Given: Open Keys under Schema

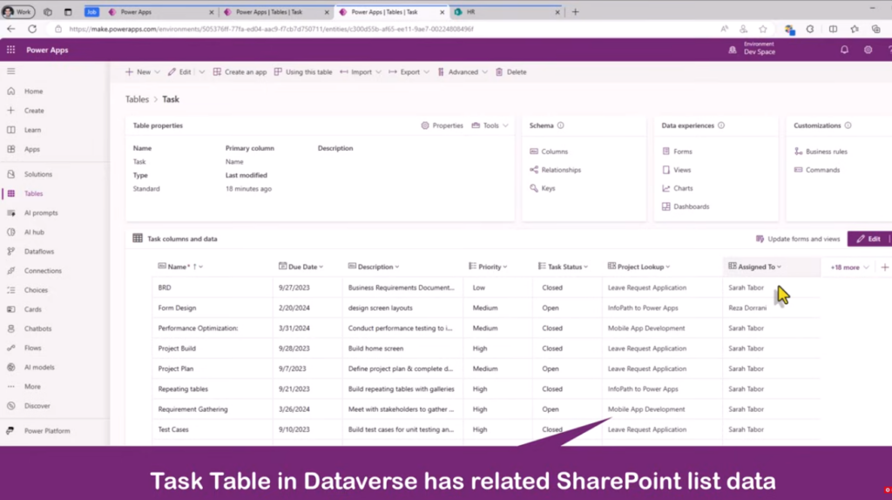Looking at the screenshot, I should 542,188.
